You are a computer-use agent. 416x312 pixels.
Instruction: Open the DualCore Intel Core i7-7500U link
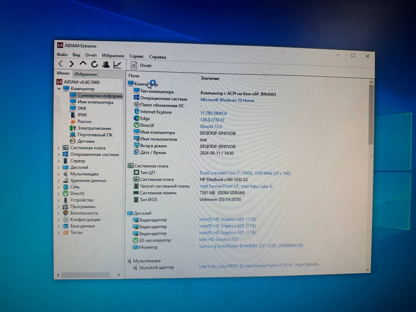[x=245, y=173]
